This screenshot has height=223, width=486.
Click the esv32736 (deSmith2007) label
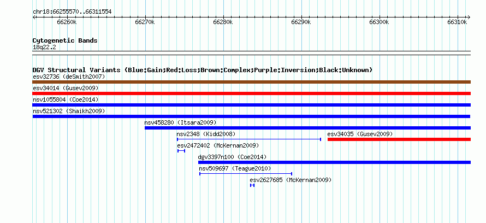[69, 77]
